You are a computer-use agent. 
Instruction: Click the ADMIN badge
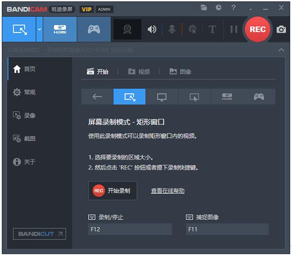pos(104,9)
